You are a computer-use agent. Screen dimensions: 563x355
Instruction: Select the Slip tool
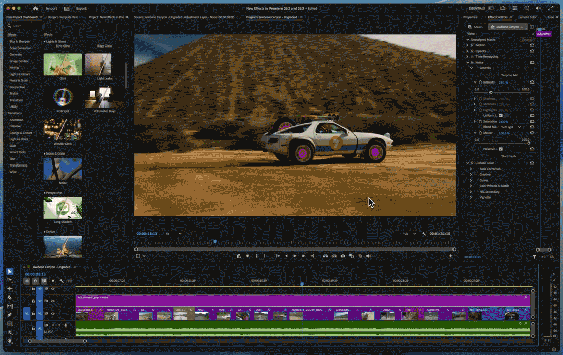click(x=10, y=306)
